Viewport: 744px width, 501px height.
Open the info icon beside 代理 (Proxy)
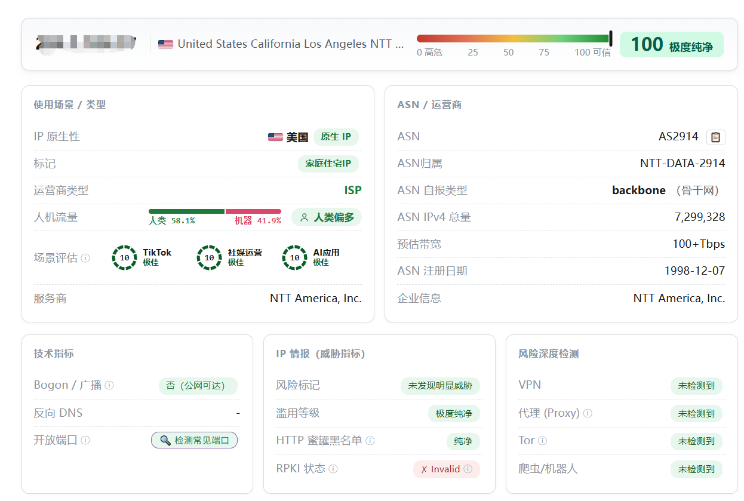click(x=588, y=413)
